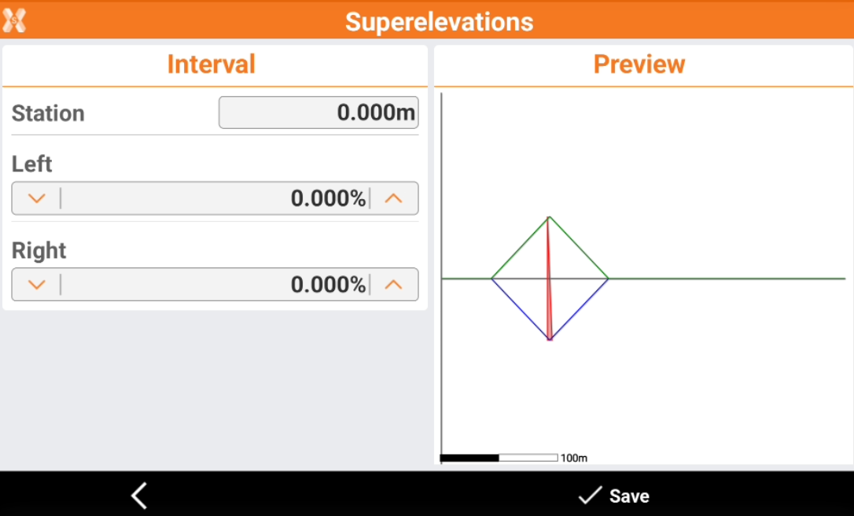
Task: Click the Station label
Action: pos(48,113)
